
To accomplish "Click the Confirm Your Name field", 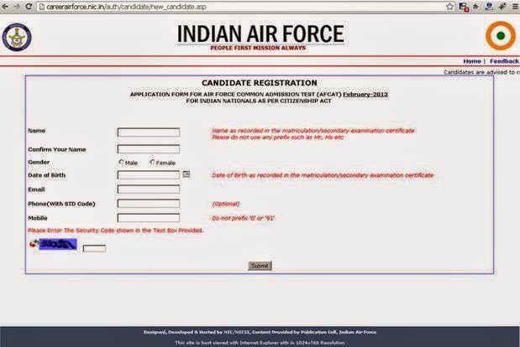I will pos(149,149).
